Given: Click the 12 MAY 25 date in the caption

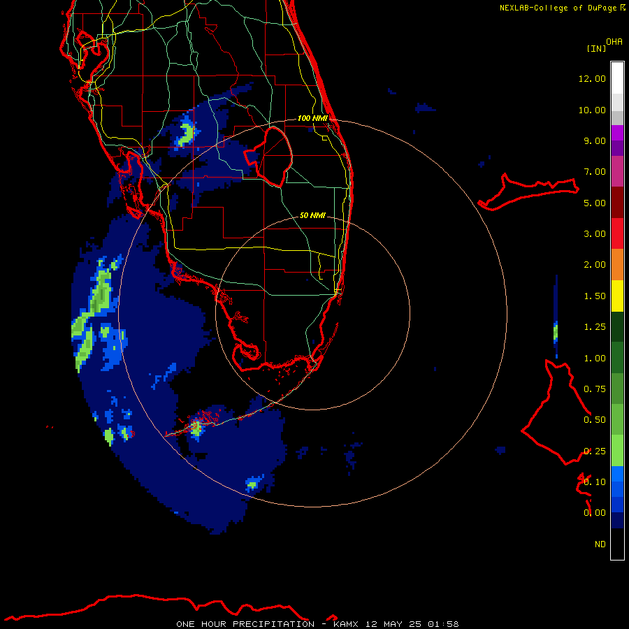Looking at the screenshot, I should pyautogui.click(x=392, y=624).
